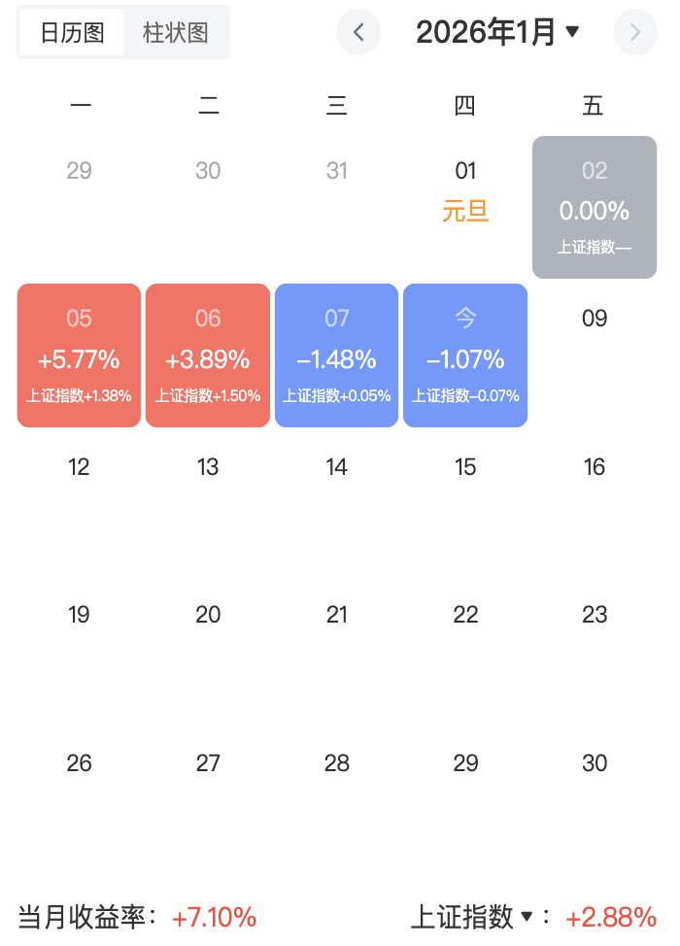Screen dimensions: 680x946
Task: Click the 当月收益率 +7.10% value
Action: [214, 917]
